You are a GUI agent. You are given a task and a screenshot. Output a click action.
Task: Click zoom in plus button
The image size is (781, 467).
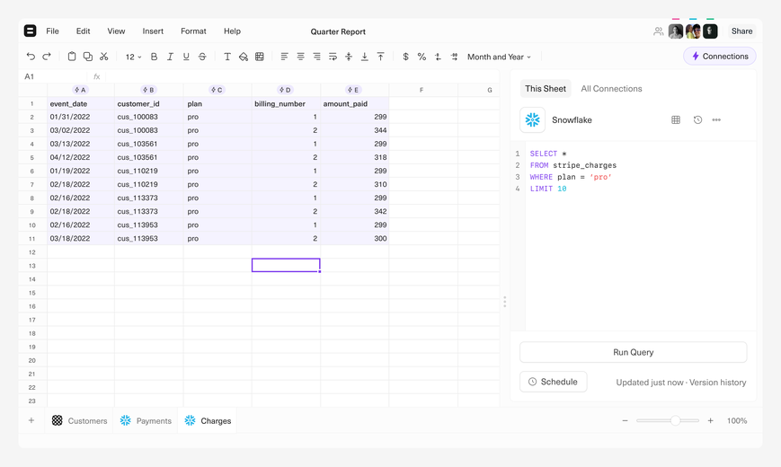(x=711, y=420)
